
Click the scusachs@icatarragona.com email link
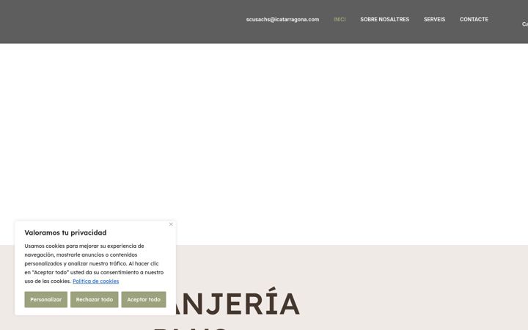[x=282, y=20]
